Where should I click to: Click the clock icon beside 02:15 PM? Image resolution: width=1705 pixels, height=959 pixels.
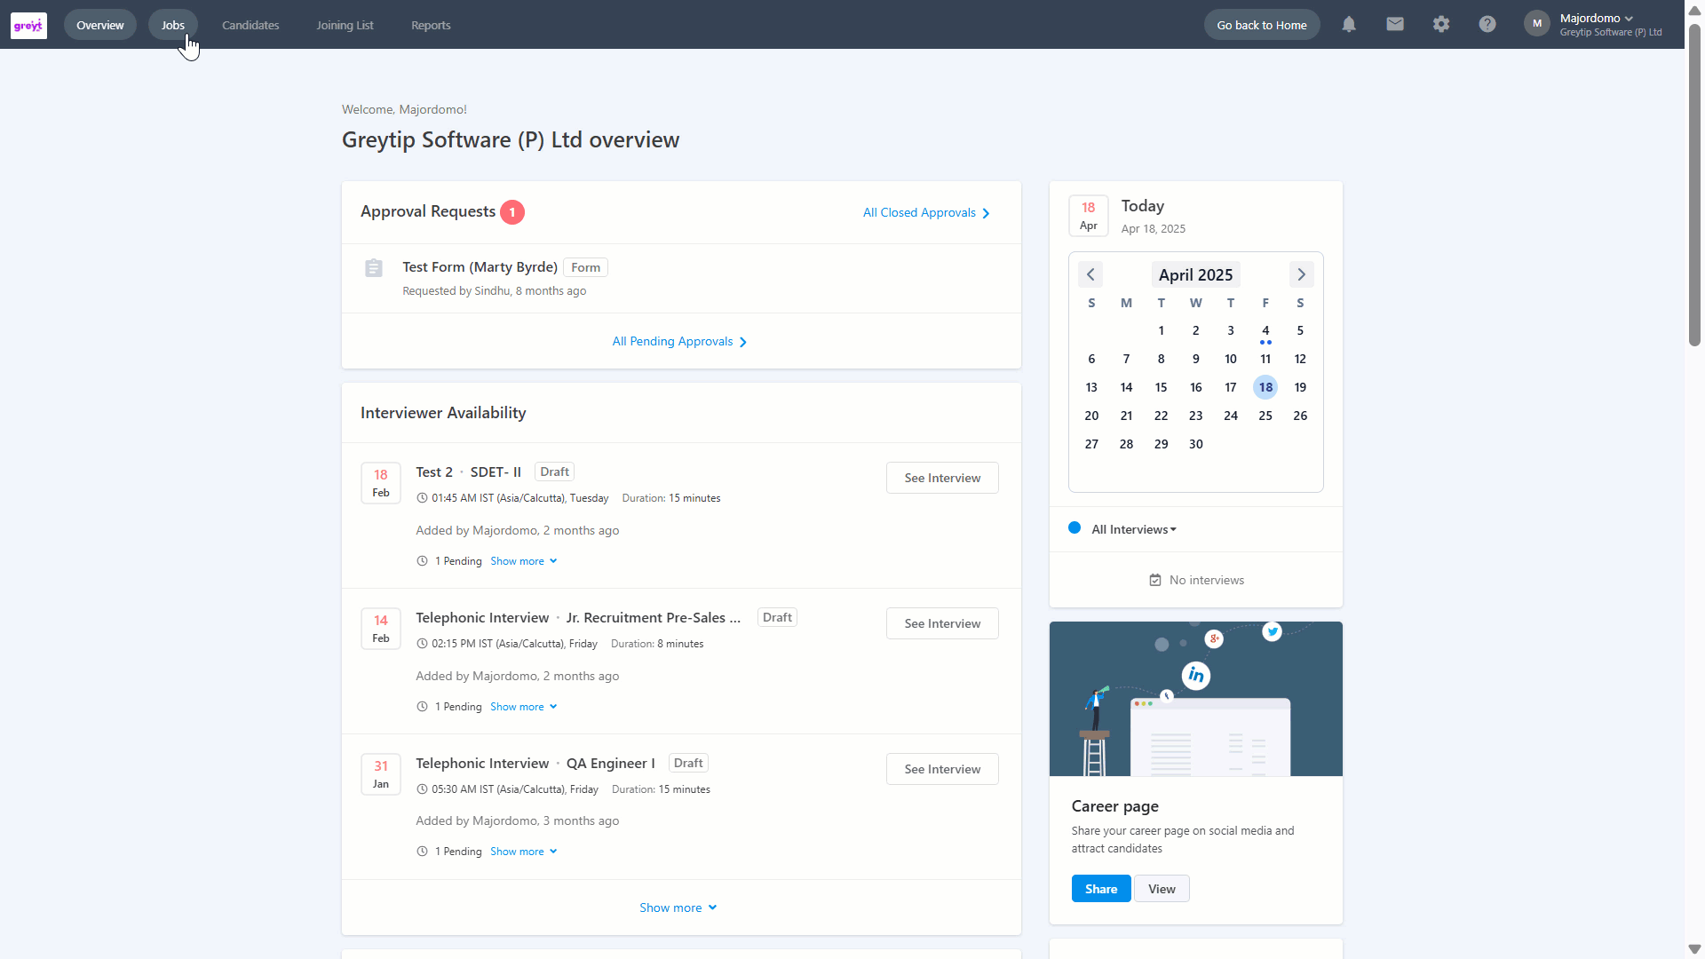[422, 644]
